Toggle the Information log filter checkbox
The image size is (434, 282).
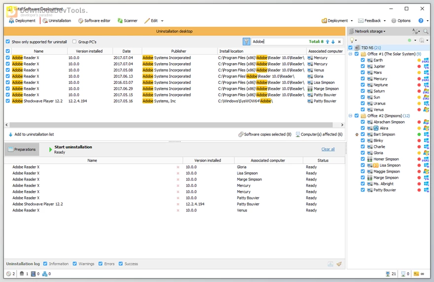[x=45, y=264]
